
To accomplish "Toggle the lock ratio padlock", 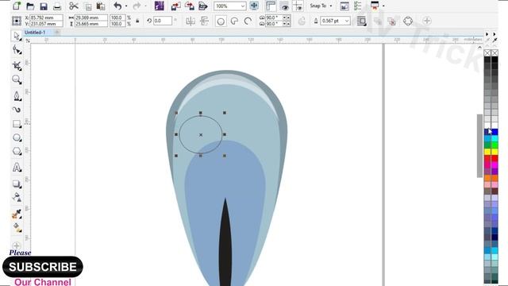I will [137, 21].
